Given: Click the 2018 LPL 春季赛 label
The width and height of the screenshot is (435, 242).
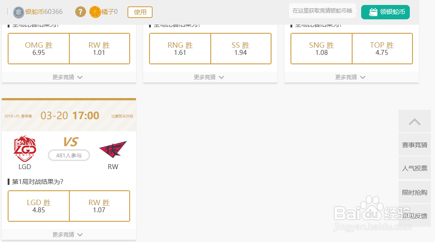Looking at the screenshot, I should pyautogui.click(x=18, y=116).
